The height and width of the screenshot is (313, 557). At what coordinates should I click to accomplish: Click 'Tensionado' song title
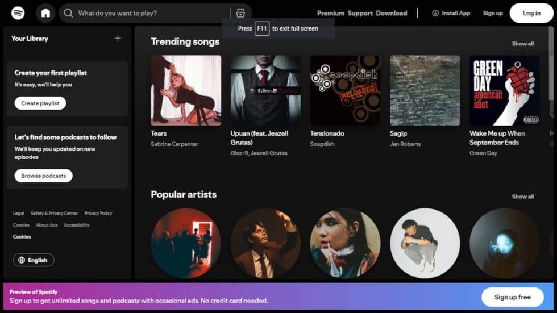tap(327, 133)
